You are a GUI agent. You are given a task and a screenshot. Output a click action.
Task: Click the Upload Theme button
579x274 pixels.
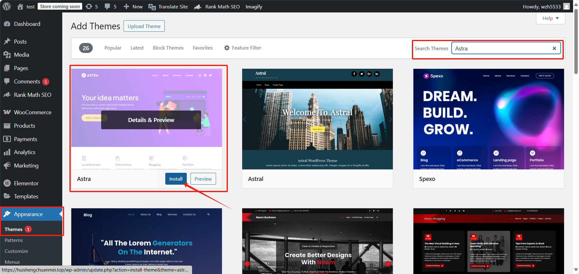[144, 26]
